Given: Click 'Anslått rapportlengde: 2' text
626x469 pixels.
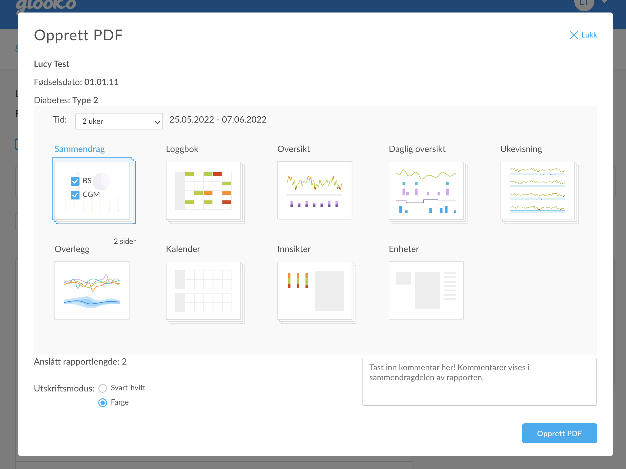Looking at the screenshot, I should (80, 361).
